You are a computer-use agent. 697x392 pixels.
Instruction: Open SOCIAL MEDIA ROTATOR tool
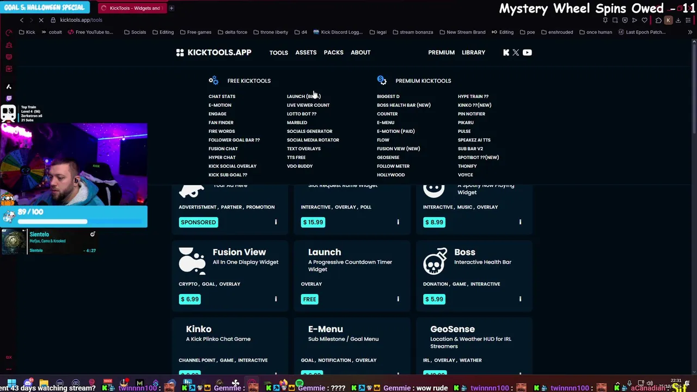coord(313,140)
